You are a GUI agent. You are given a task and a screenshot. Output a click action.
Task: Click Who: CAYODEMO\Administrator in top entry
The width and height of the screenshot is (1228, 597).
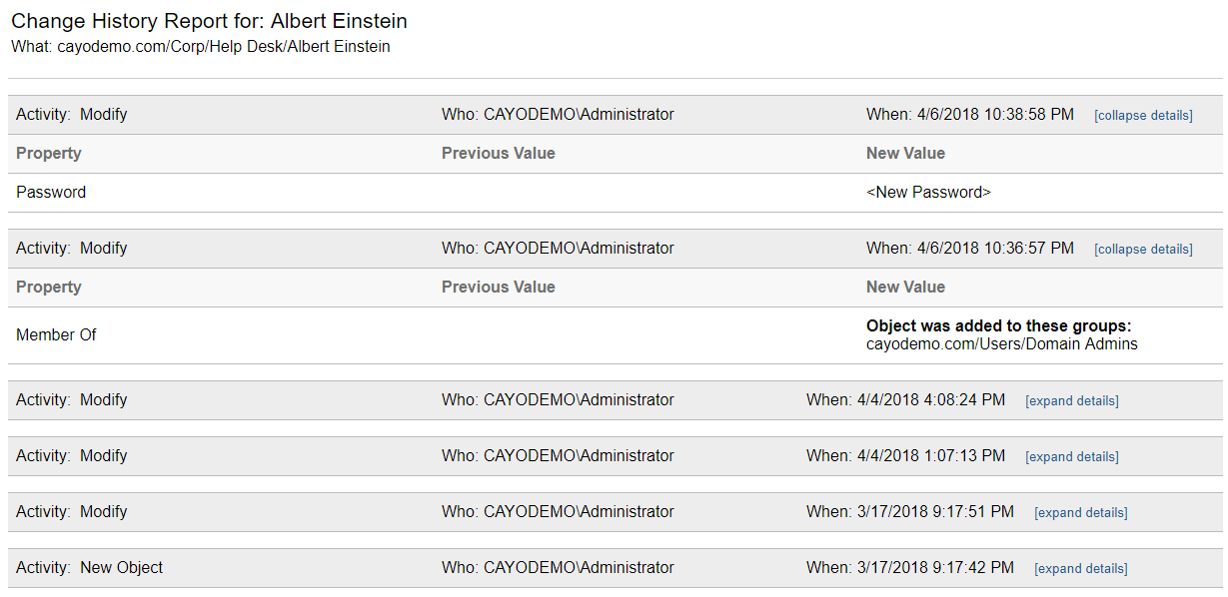point(558,115)
